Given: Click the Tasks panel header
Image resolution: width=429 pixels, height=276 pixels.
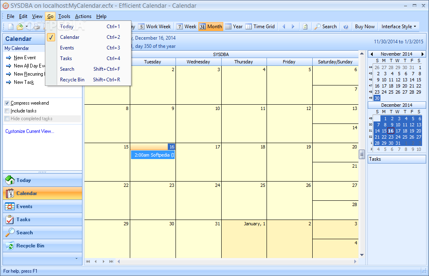Looking at the screenshot, I should click(397, 159).
